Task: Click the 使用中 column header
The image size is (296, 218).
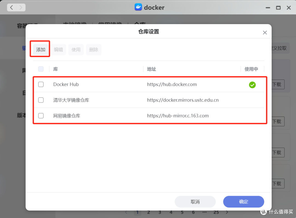Action: 251,69
